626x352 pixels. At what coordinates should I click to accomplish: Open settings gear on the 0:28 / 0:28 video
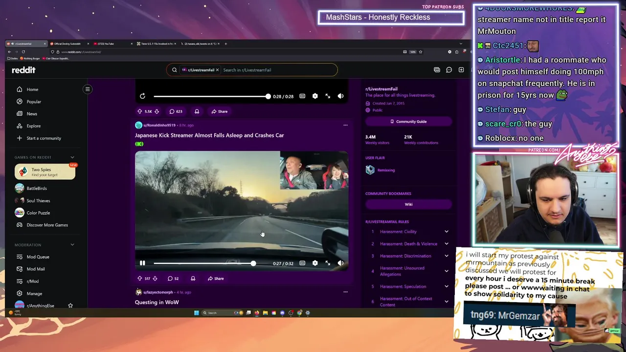[x=315, y=96]
